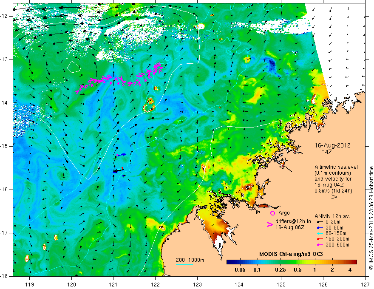Click the colorbar value '0.25'
This screenshot has width=374, height=289.
280,270
